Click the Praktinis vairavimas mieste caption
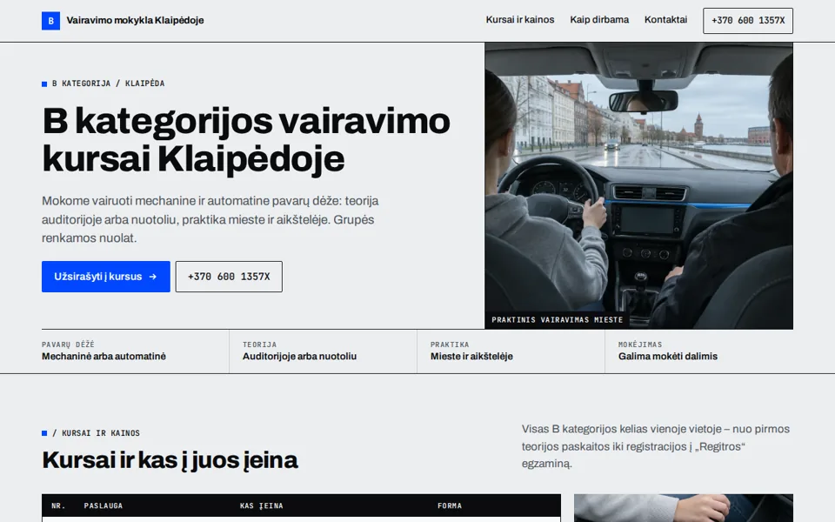The width and height of the screenshot is (835, 522). click(557, 320)
